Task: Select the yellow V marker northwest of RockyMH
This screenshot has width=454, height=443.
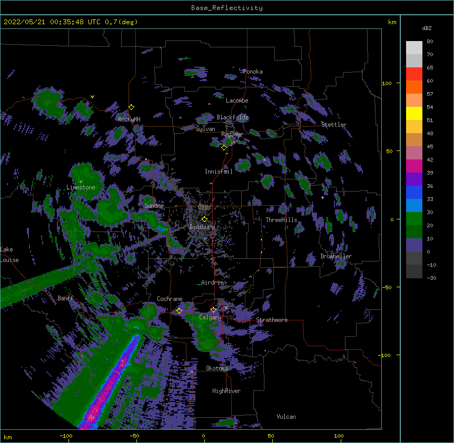Action: [x=92, y=97]
